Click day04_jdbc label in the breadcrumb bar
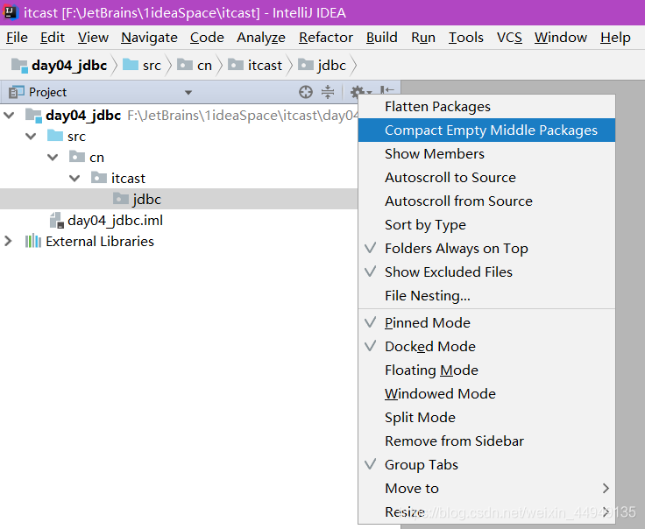This screenshot has width=645, height=529. click(x=69, y=66)
